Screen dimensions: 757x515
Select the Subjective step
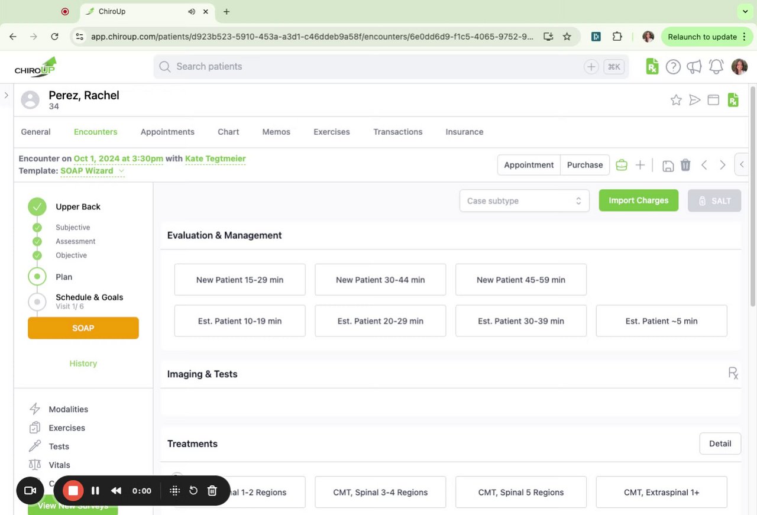click(x=73, y=227)
